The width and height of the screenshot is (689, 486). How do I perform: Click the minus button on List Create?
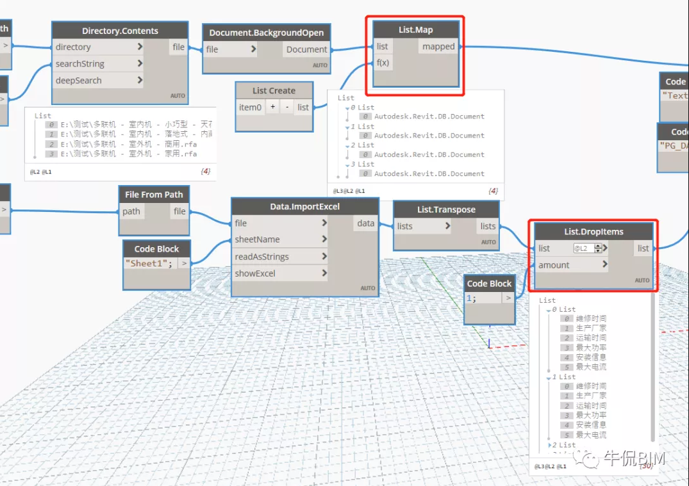coord(287,108)
